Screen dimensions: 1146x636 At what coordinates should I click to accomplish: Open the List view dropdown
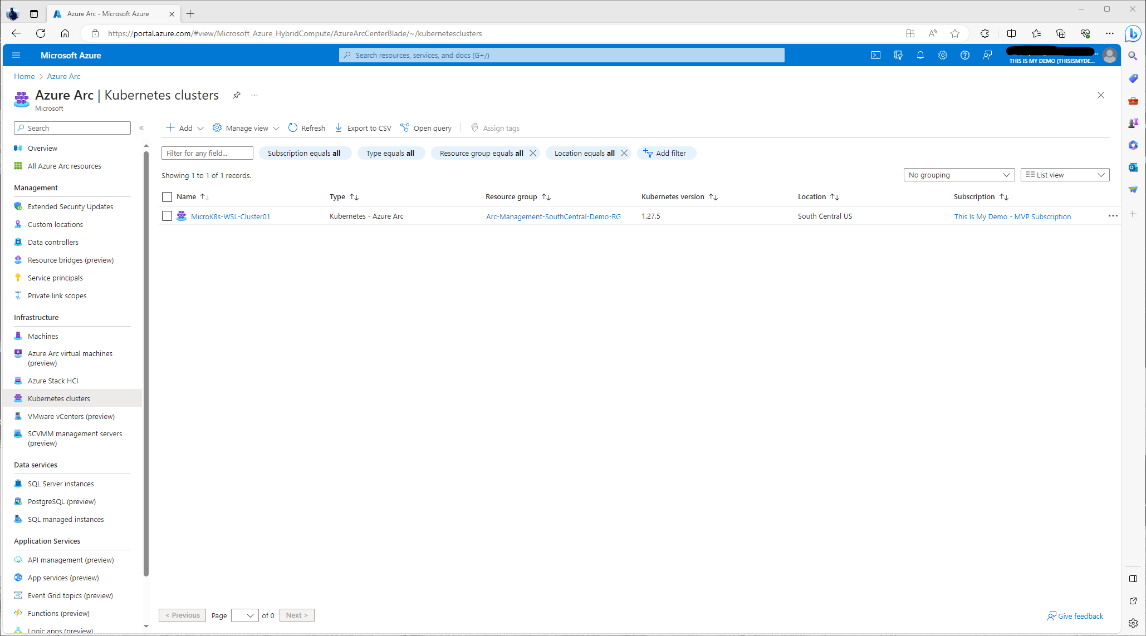1065,175
